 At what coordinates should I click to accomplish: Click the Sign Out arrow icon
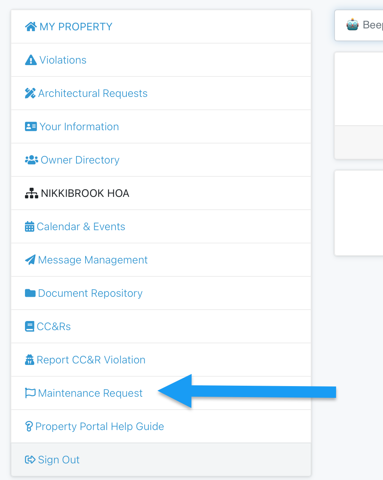30,460
